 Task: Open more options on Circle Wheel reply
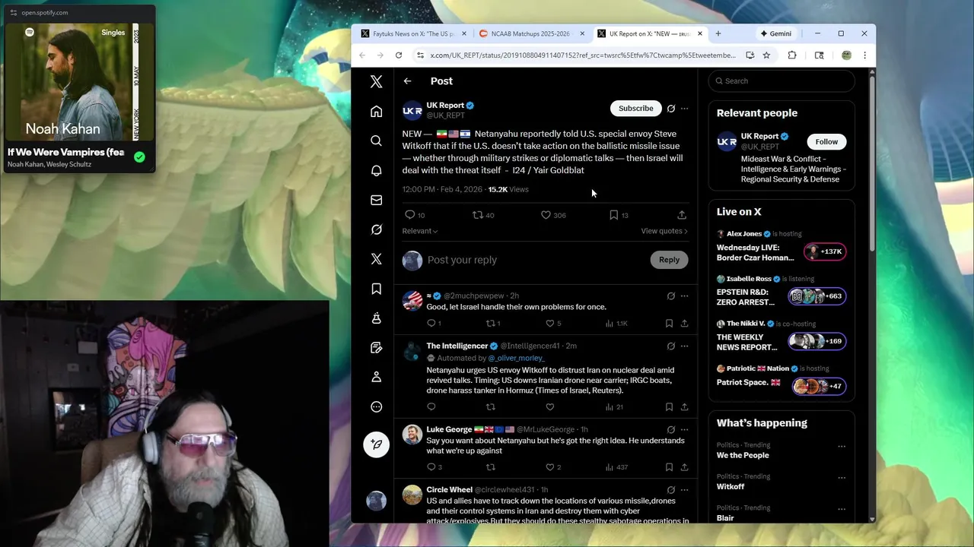(x=684, y=490)
